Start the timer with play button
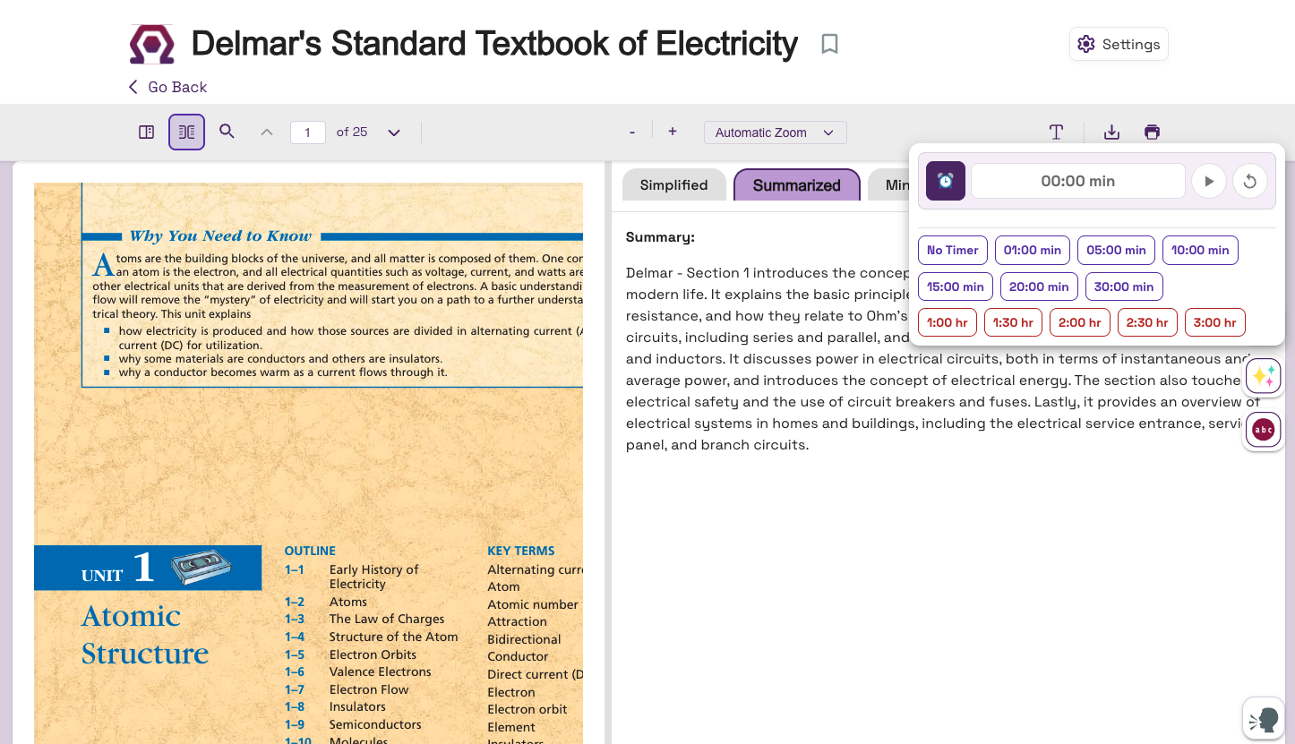 click(x=1208, y=182)
